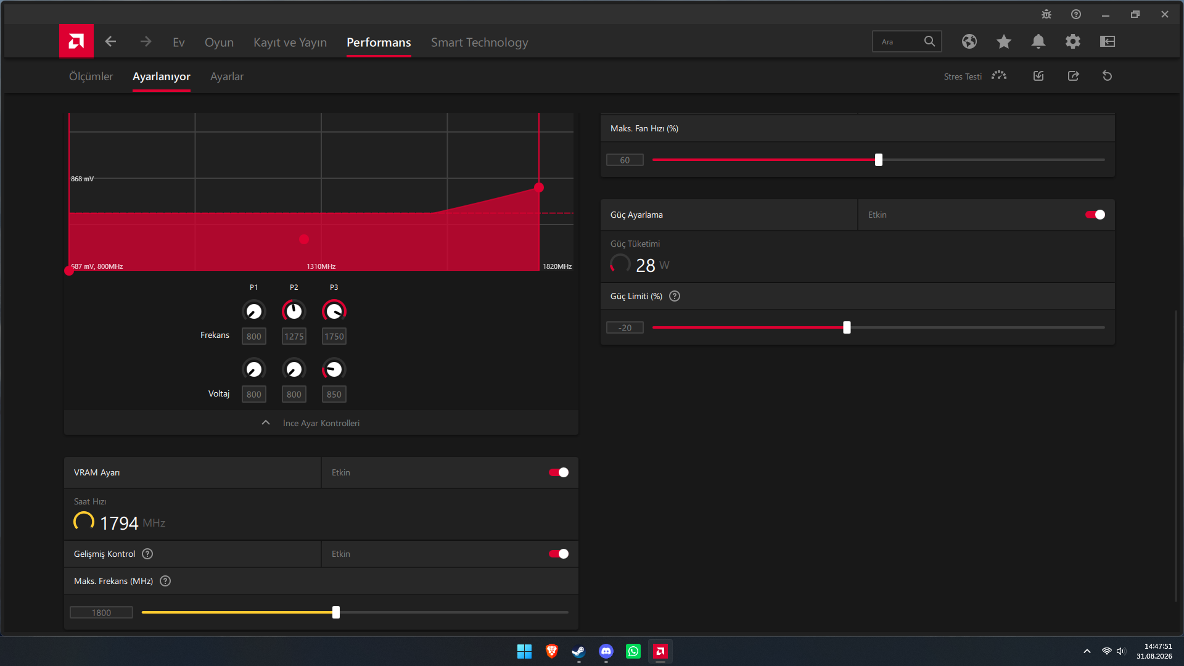Image resolution: width=1184 pixels, height=666 pixels.
Task: Open the Oyun tab
Action: click(x=219, y=42)
